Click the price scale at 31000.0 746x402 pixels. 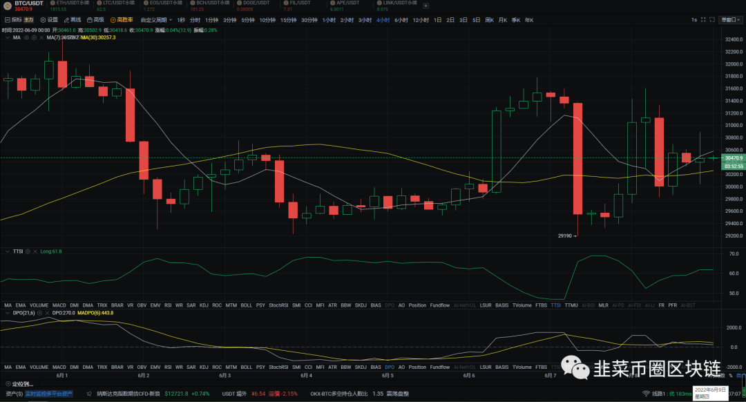click(734, 126)
